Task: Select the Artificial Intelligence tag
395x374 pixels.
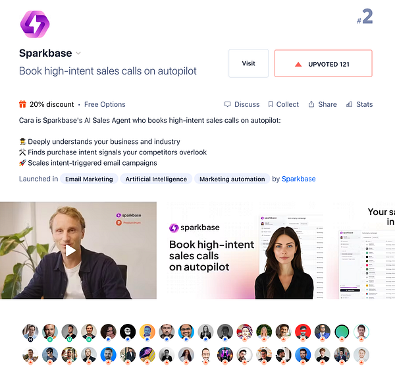Action: [156, 179]
